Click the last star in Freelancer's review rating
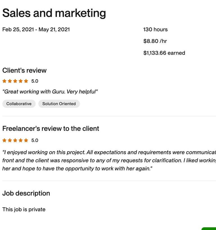This screenshot has height=230, width=216. click(x=26, y=140)
